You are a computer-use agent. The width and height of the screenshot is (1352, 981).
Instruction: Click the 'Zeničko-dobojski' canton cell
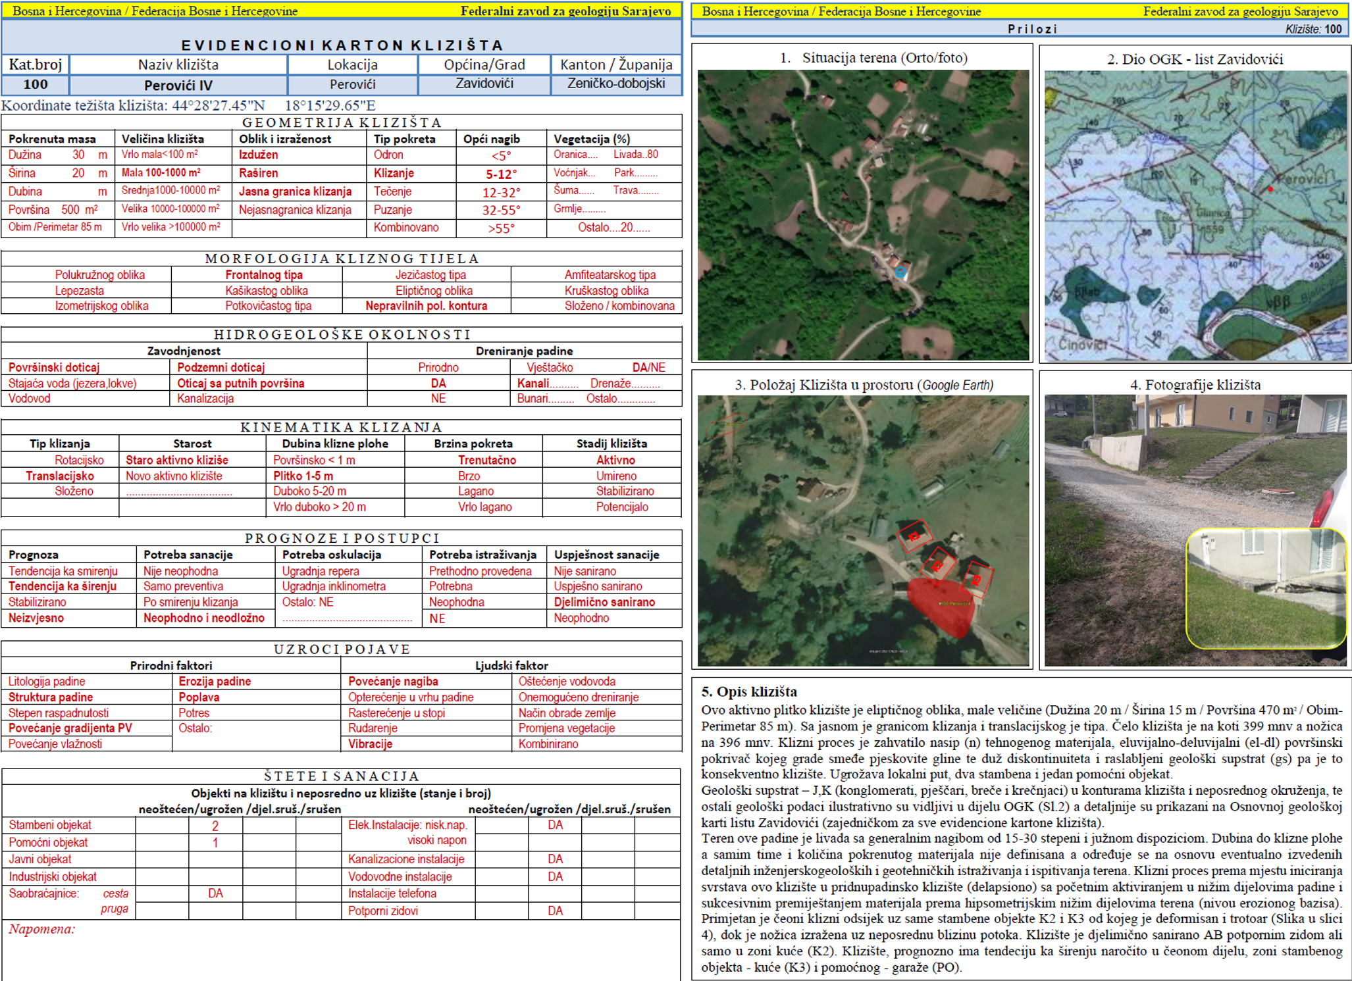coord(616,84)
